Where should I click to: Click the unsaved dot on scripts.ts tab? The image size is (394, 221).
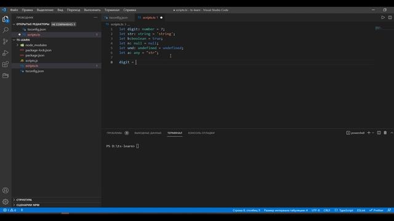point(161,18)
